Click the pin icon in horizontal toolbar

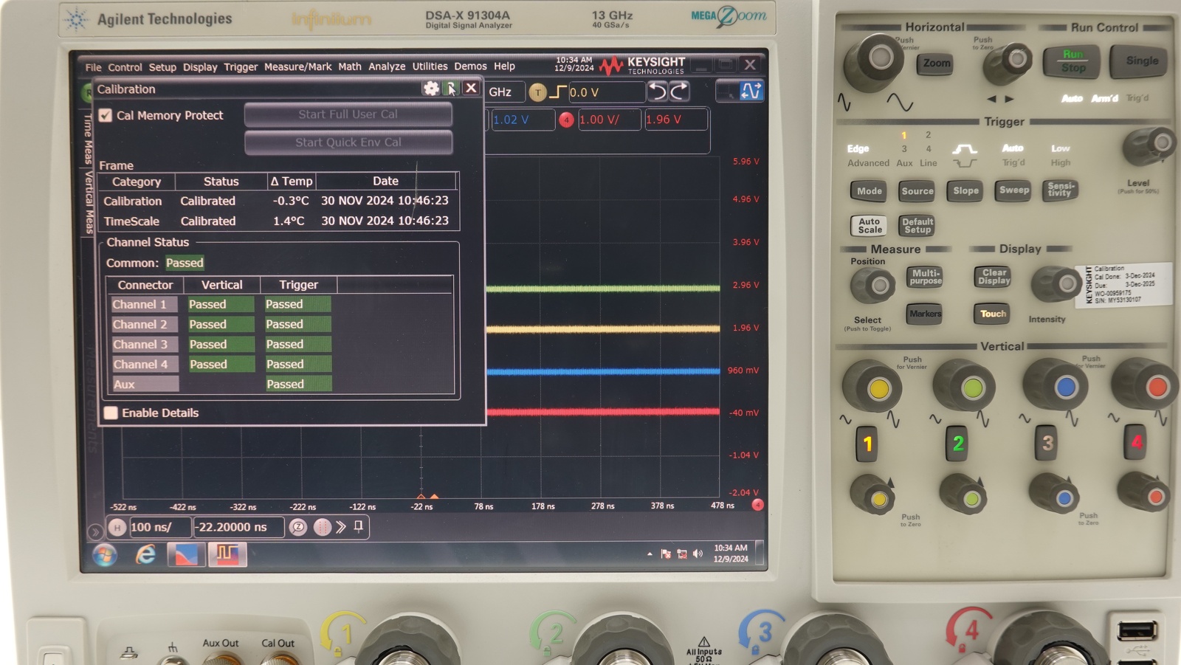(x=359, y=526)
